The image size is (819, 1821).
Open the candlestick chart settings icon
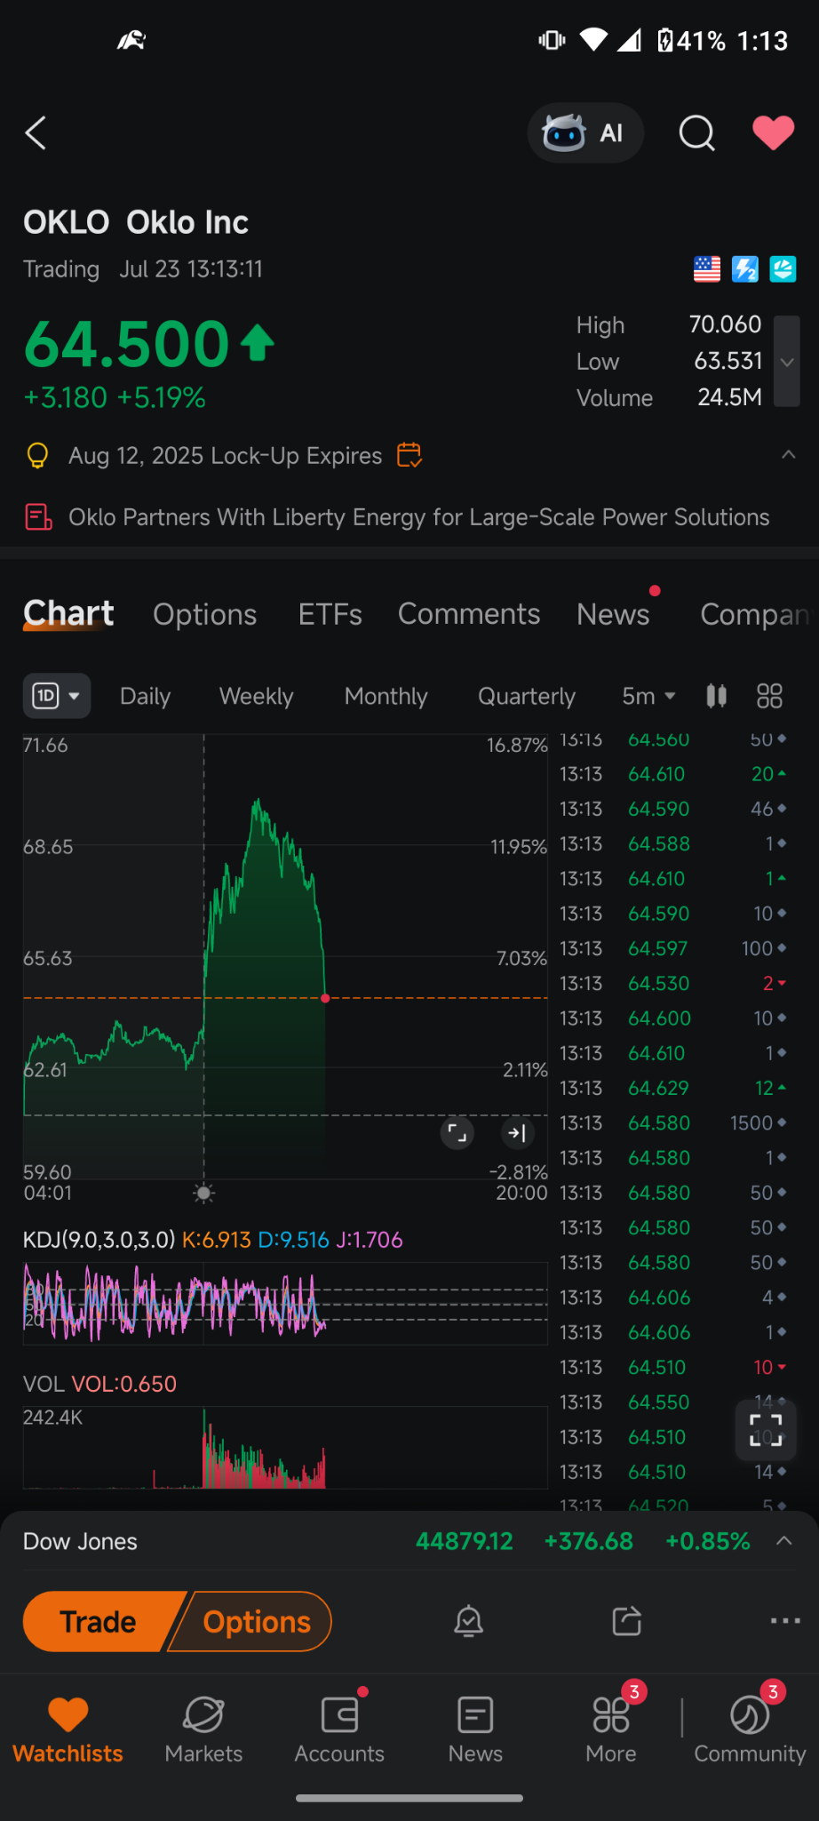717,696
